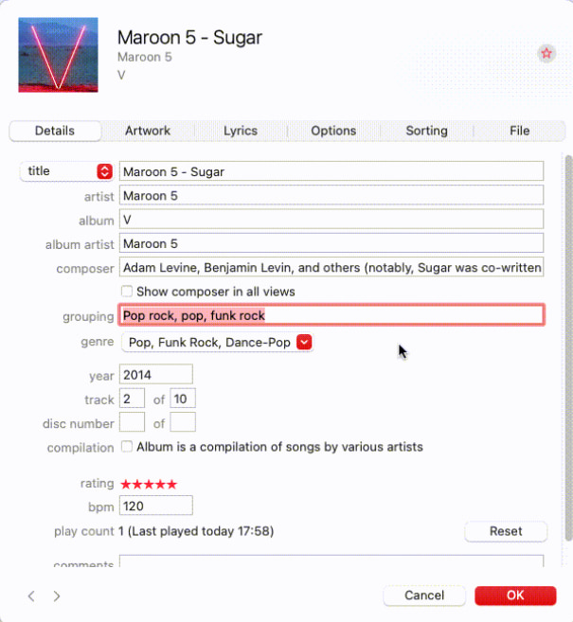Go to previous song with left chevron
Image resolution: width=573 pixels, height=622 pixels.
tap(31, 595)
